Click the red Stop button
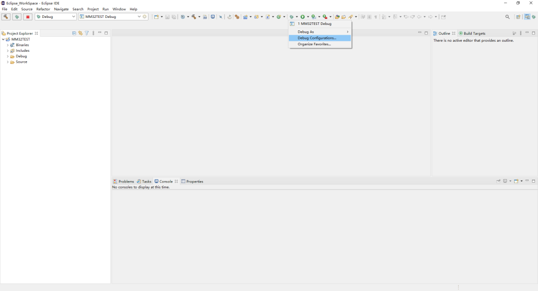 tap(28, 16)
